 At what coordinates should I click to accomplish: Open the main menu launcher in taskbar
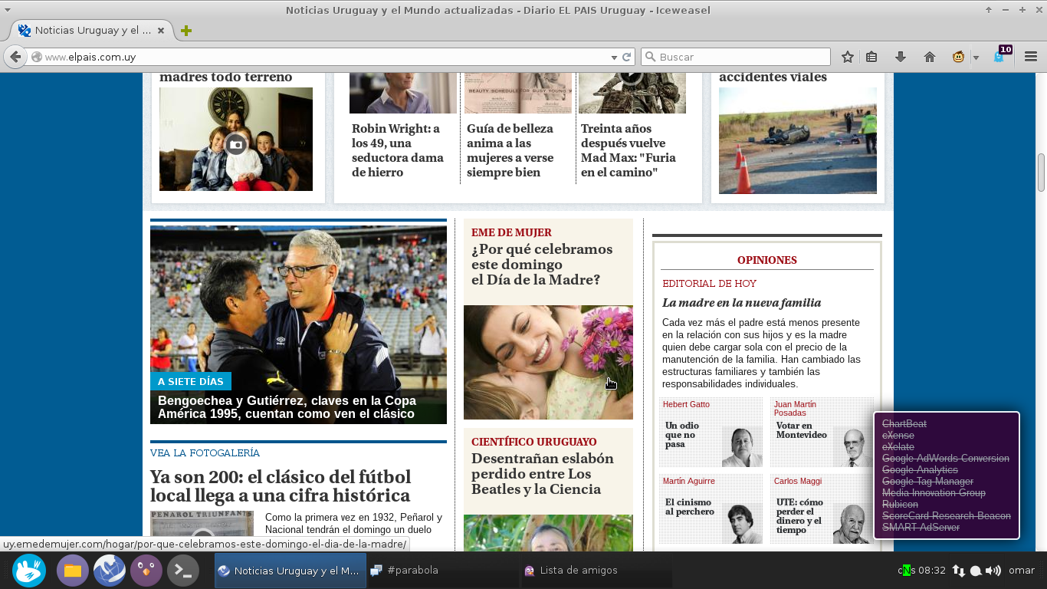tap(29, 571)
